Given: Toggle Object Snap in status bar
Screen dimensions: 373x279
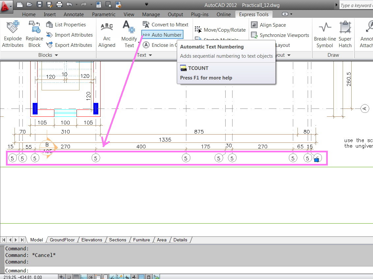Looking at the screenshot, I should 98,277.
